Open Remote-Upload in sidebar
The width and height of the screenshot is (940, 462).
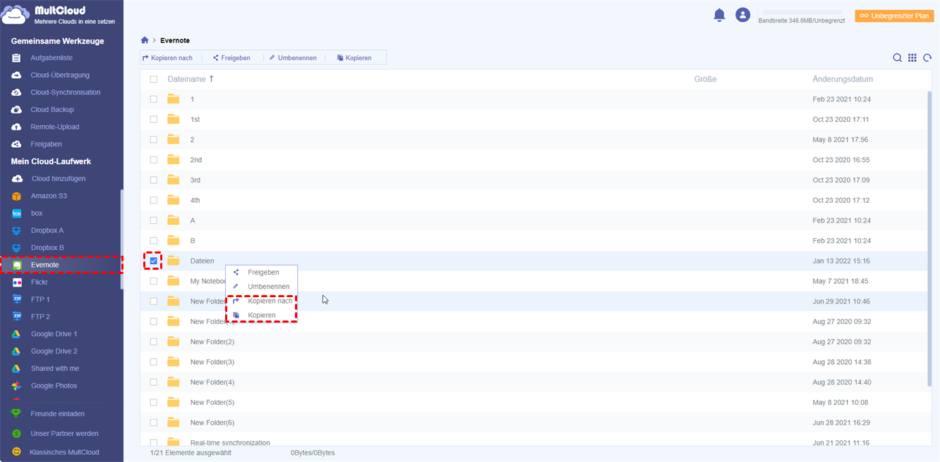pos(55,127)
